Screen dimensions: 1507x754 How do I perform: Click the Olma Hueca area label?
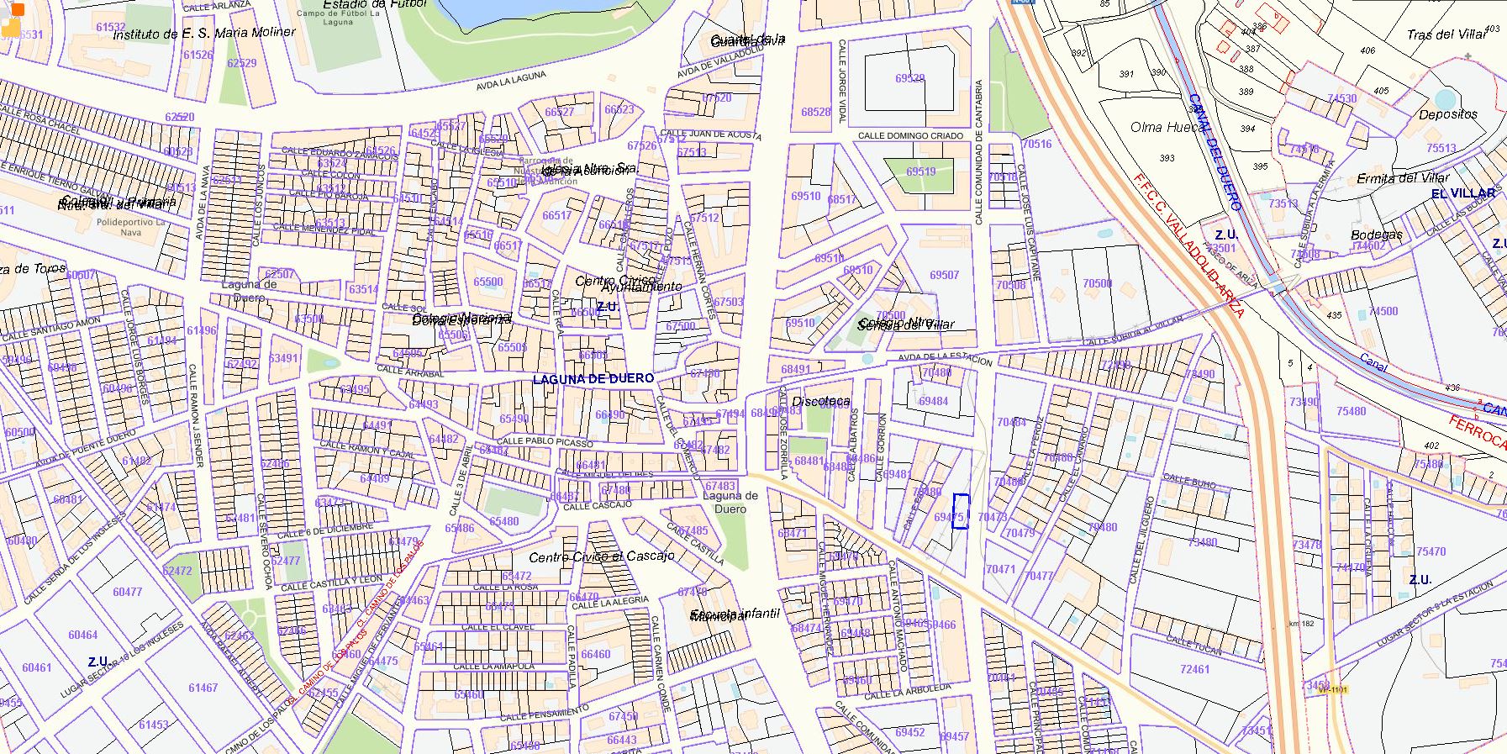(1168, 127)
